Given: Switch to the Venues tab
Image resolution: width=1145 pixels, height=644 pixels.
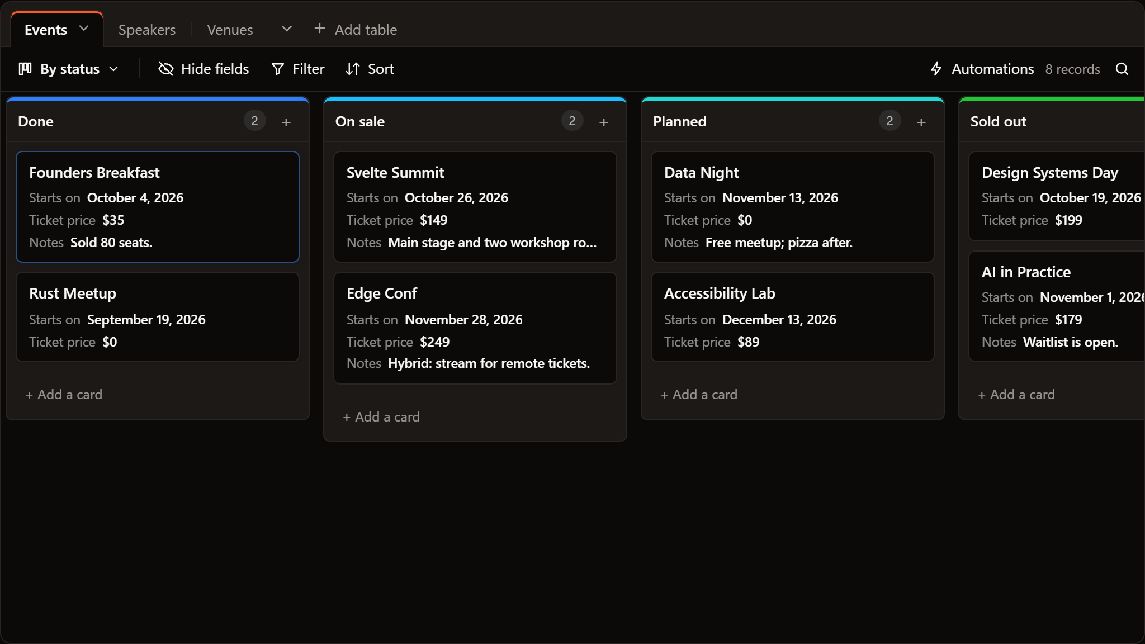Looking at the screenshot, I should pyautogui.click(x=230, y=30).
